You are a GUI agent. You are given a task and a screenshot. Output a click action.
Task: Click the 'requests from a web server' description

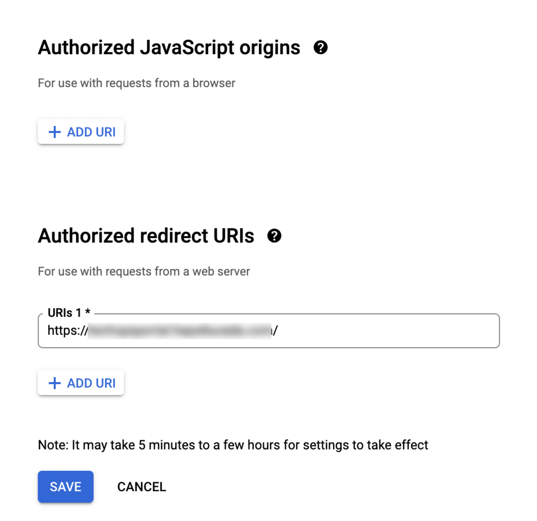(144, 271)
